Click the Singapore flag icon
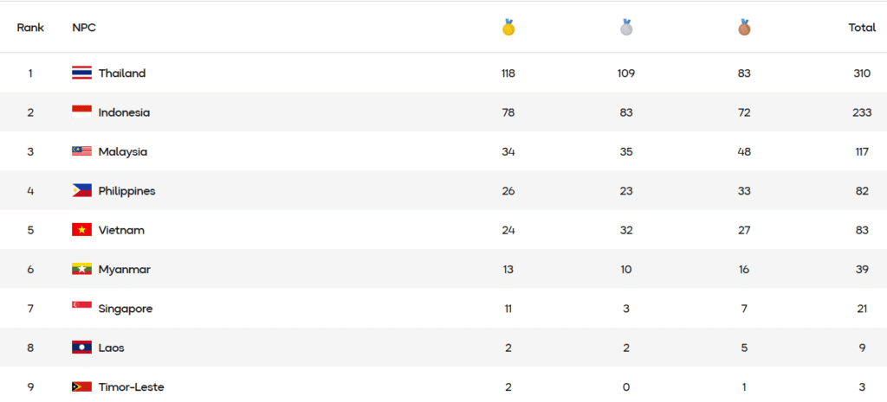887x402 pixels. point(81,309)
